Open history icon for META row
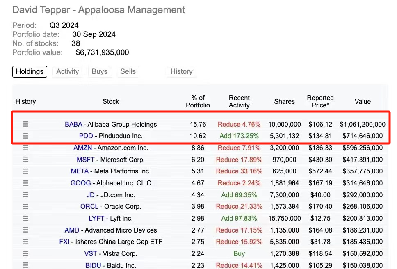 pos(25,171)
